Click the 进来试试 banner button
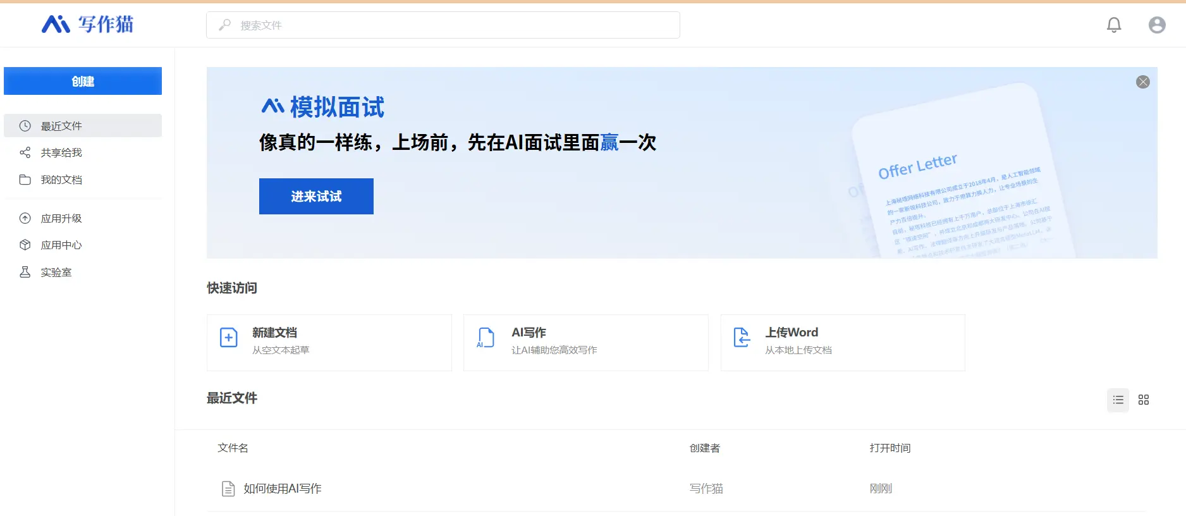 (316, 197)
